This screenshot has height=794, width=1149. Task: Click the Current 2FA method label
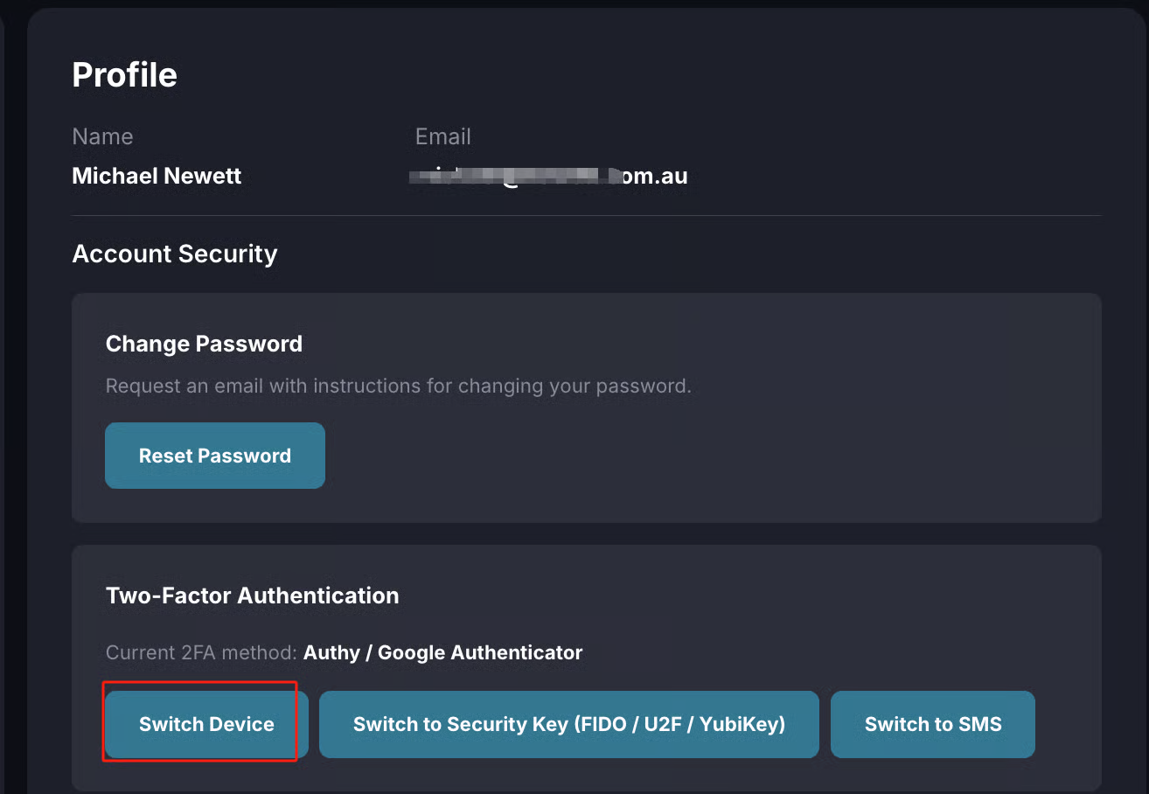click(202, 652)
